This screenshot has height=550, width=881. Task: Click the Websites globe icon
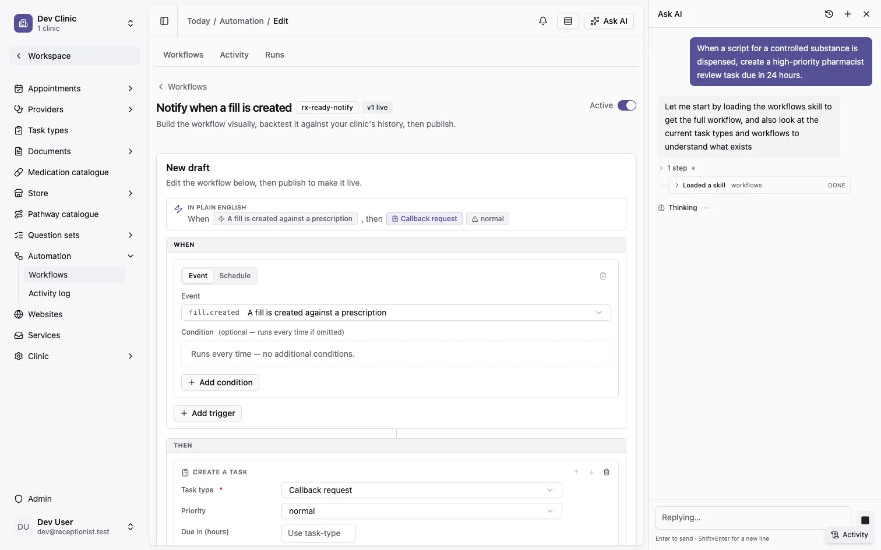coord(19,314)
